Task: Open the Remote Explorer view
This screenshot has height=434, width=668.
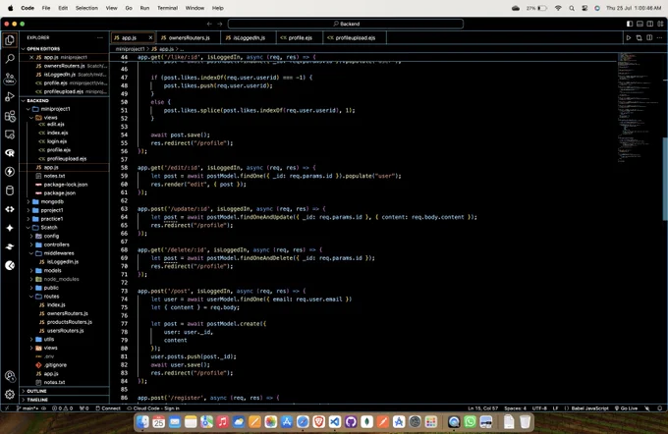Action: click(10, 135)
